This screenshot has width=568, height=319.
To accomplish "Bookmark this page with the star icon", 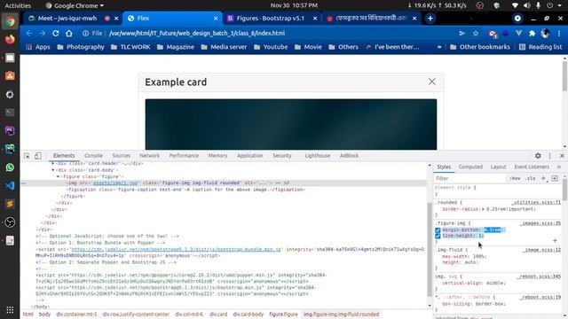I will click(x=476, y=34).
